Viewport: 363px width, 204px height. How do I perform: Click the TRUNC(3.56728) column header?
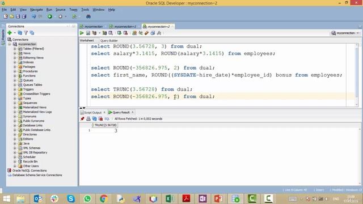[x=104, y=125]
